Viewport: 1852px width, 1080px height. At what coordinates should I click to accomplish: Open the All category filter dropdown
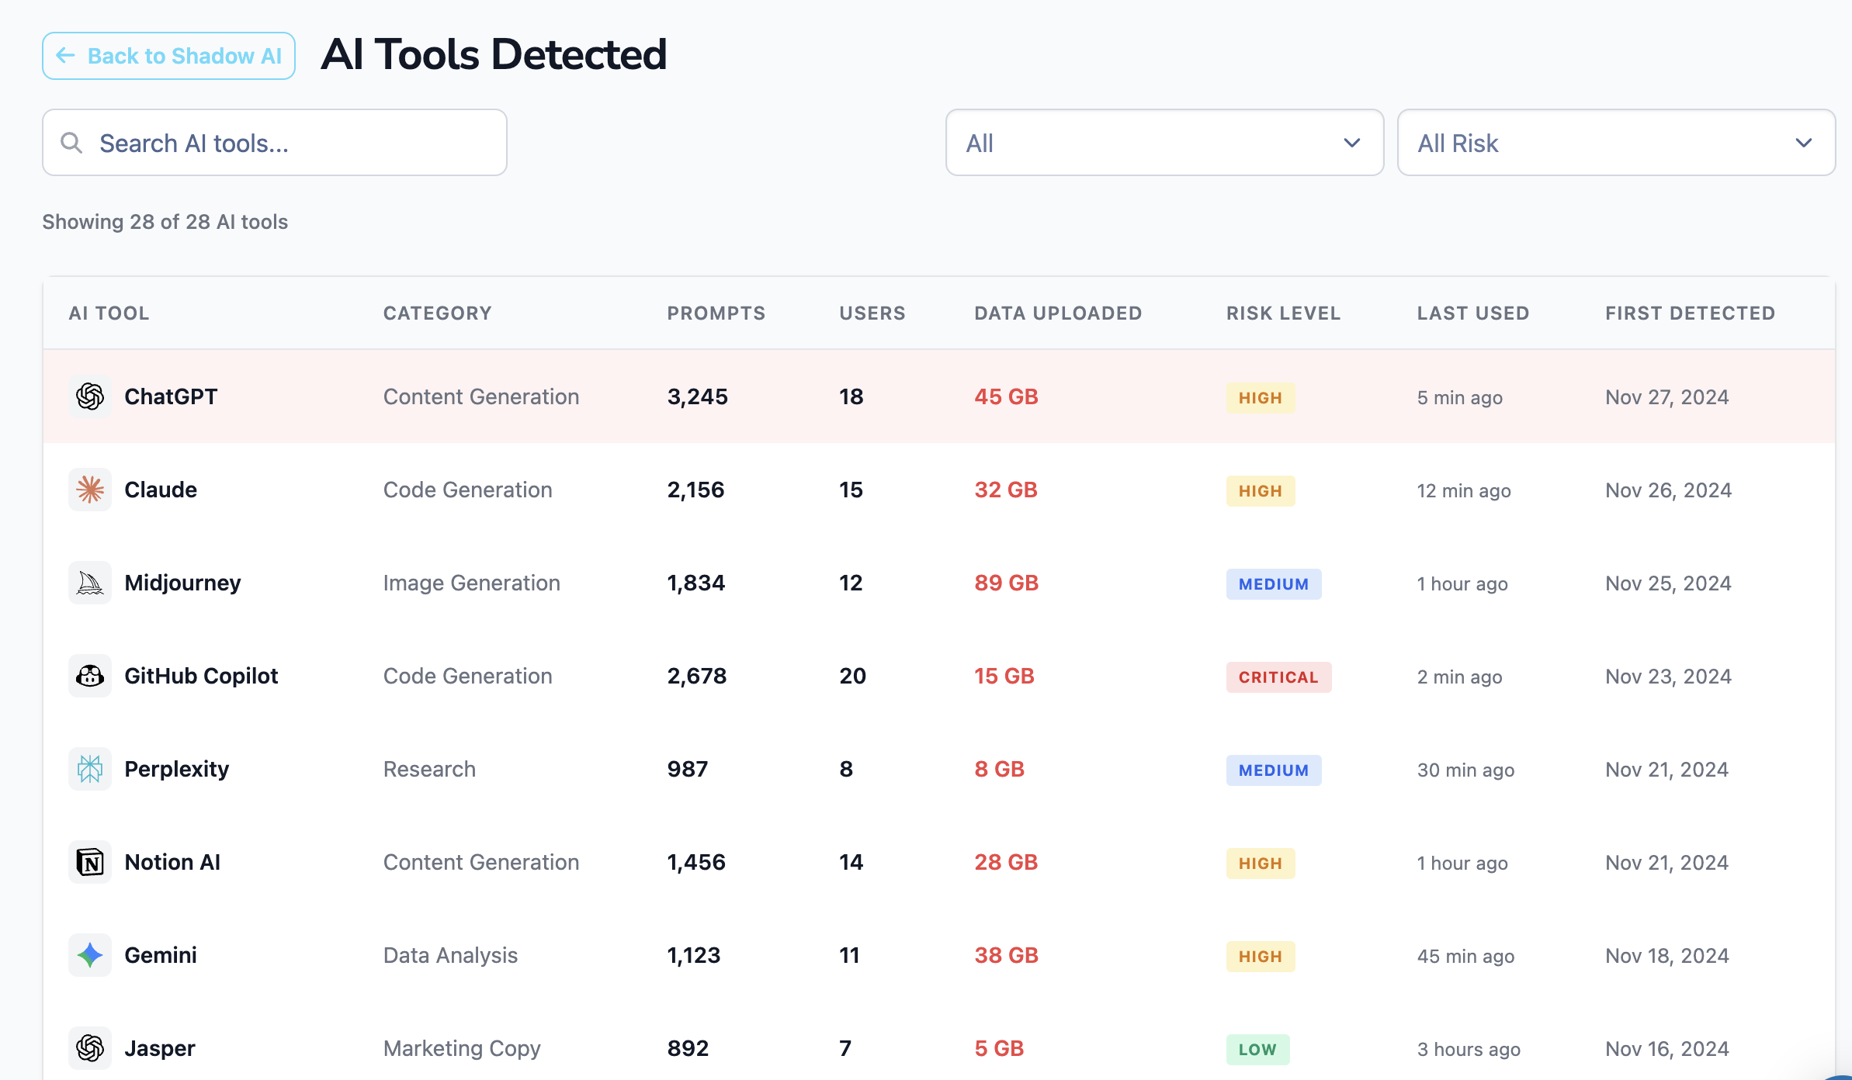1164,143
